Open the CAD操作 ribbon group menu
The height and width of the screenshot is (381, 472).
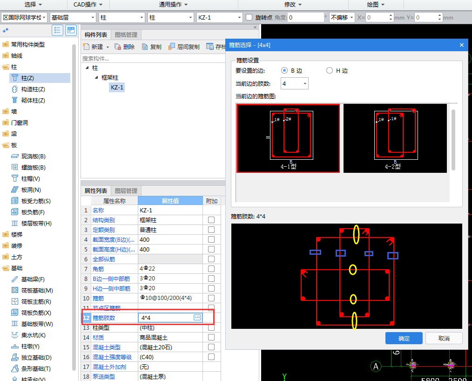click(88, 5)
